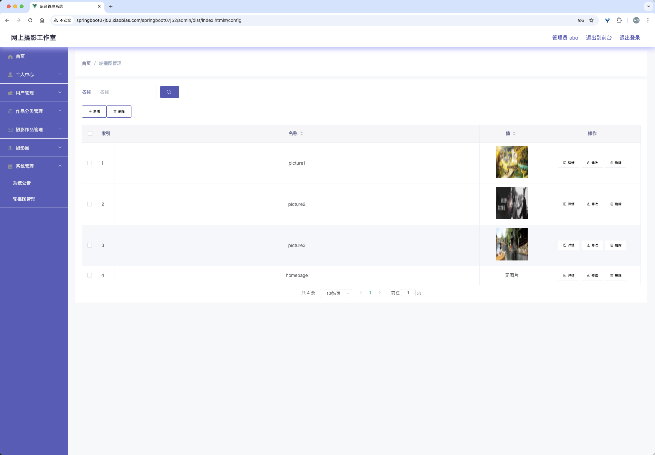
Task: Click the search magnifier button
Action: point(169,92)
